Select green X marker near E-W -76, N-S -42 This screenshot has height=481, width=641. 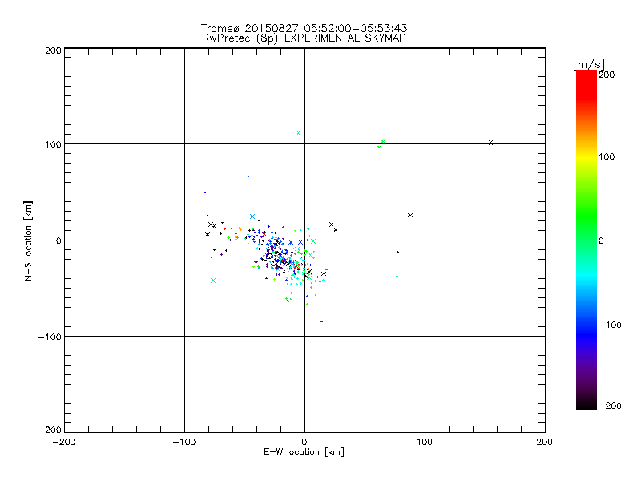click(213, 281)
